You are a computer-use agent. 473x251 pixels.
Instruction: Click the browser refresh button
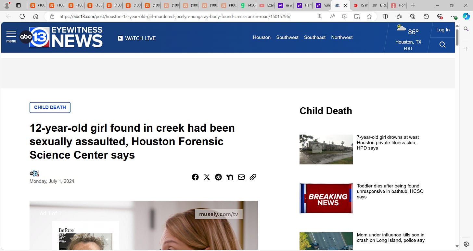[x=22, y=16]
